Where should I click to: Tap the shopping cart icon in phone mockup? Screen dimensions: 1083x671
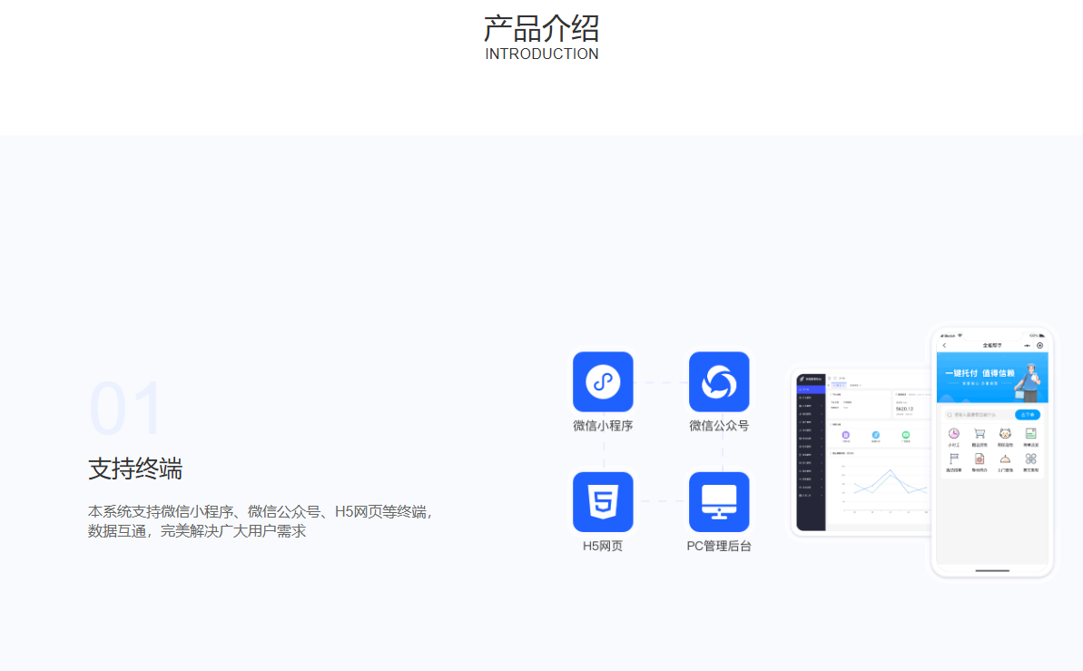point(980,434)
